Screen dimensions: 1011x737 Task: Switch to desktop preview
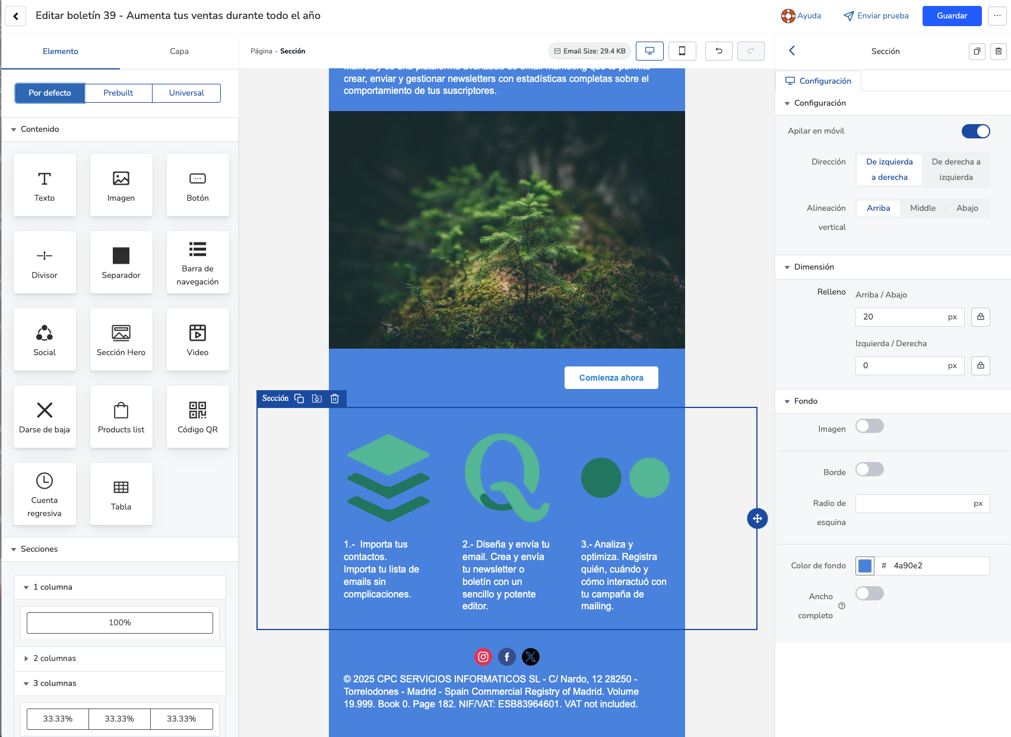(649, 51)
